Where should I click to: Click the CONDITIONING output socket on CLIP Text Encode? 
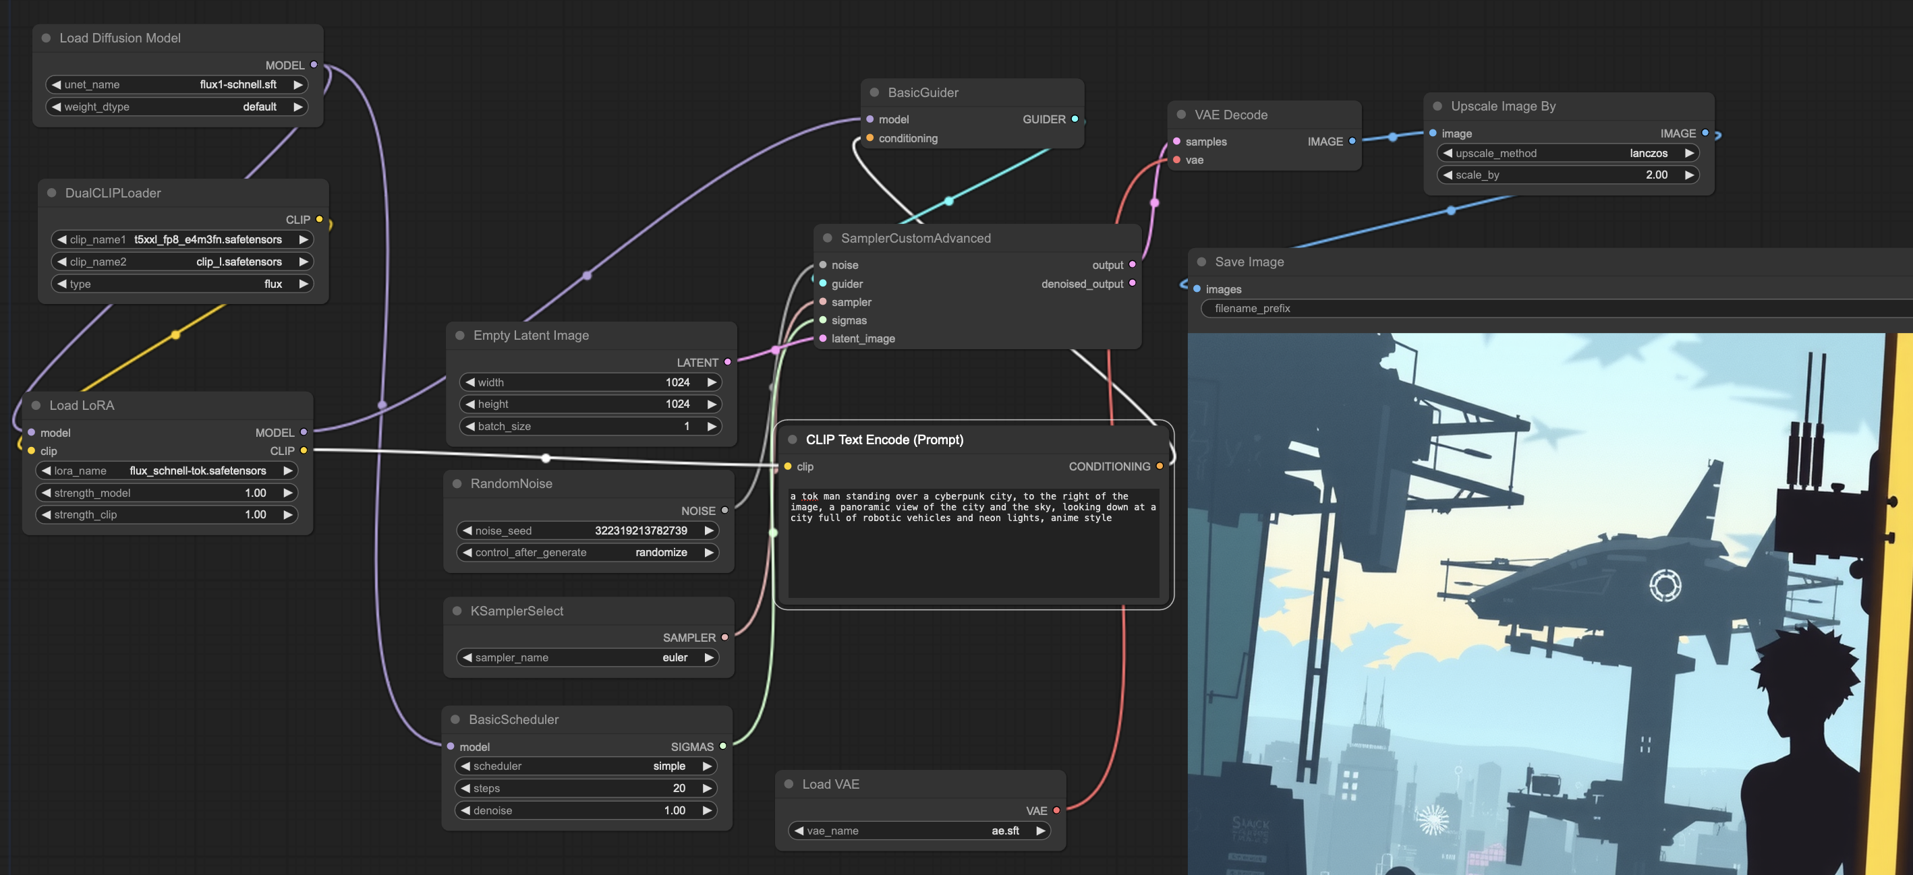1160,466
